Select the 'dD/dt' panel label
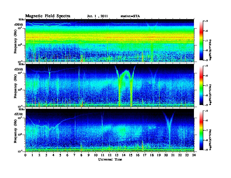This screenshot has width=231, height=178. pyautogui.click(x=19, y=69)
